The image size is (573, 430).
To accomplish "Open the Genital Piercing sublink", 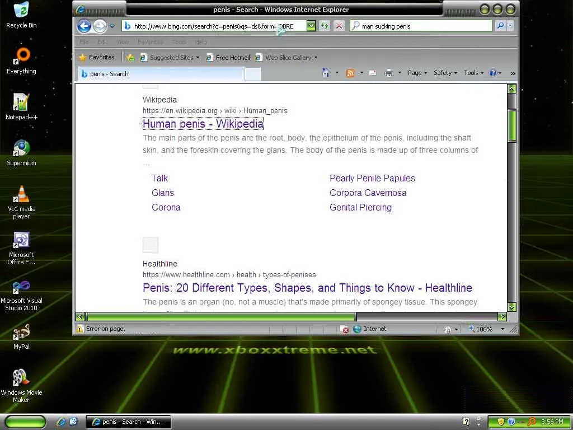I will [x=361, y=207].
